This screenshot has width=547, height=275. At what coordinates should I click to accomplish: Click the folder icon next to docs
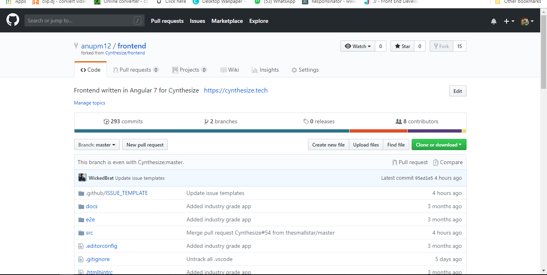coord(81,206)
